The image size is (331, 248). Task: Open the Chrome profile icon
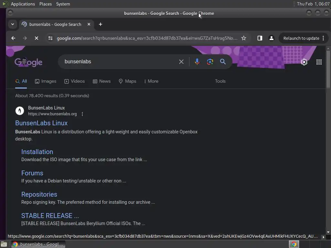pyautogui.click(x=272, y=38)
